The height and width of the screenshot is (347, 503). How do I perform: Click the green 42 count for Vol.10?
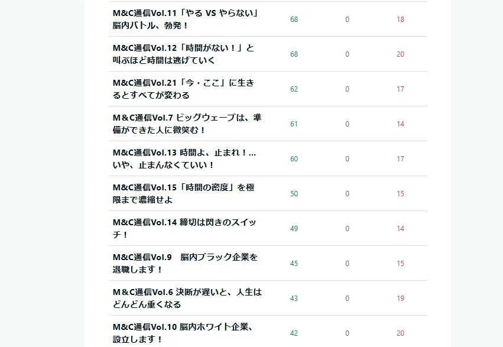(x=294, y=333)
